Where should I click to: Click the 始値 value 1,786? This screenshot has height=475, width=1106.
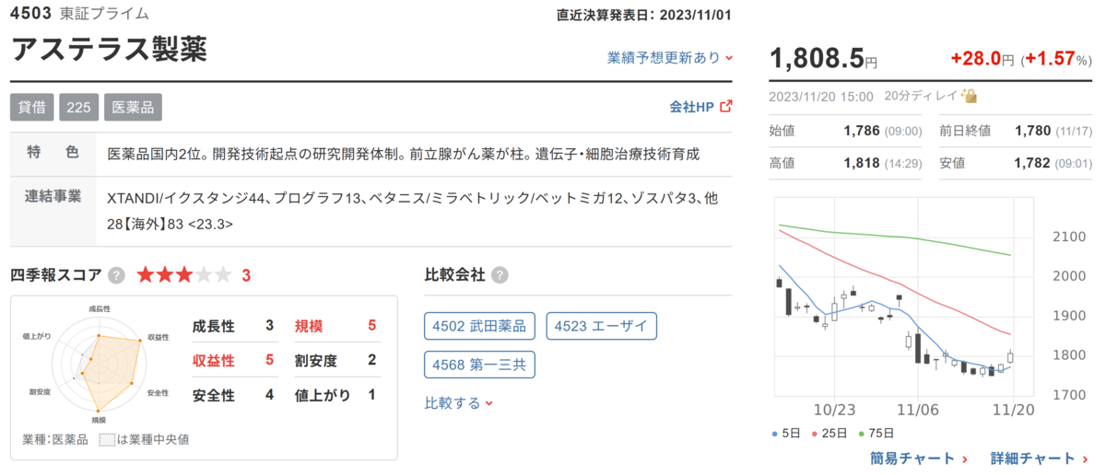(862, 131)
